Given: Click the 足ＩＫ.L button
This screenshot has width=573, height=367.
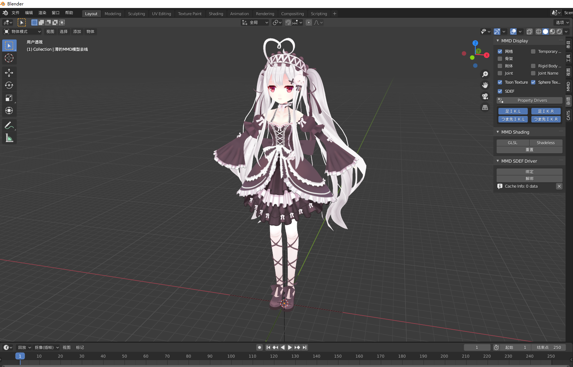Looking at the screenshot, I should coord(513,111).
